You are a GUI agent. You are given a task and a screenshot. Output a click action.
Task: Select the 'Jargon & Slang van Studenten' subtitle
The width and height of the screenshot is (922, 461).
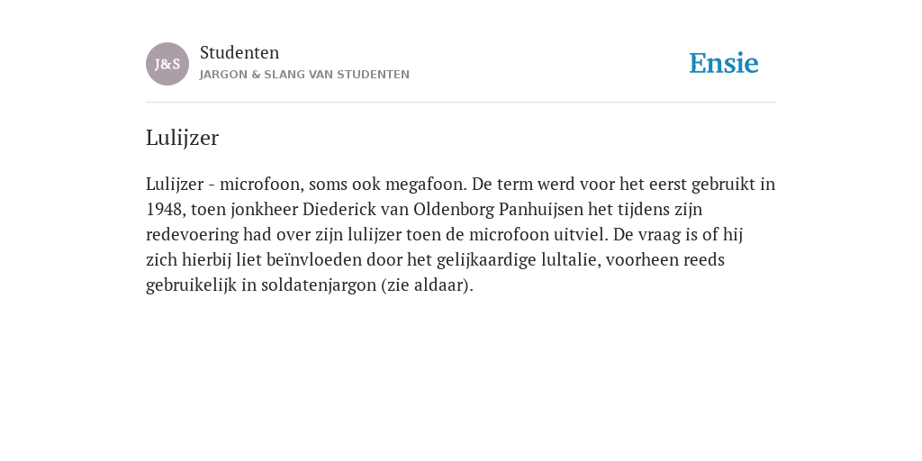pyautogui.click(x=304, y=75)
